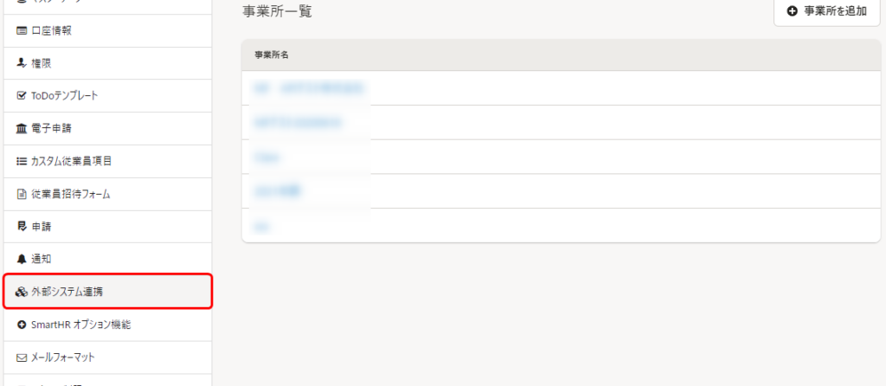This screenshot has height=386, width=886.
Task: Open the first blurred office name link
Action: (308, 88)
